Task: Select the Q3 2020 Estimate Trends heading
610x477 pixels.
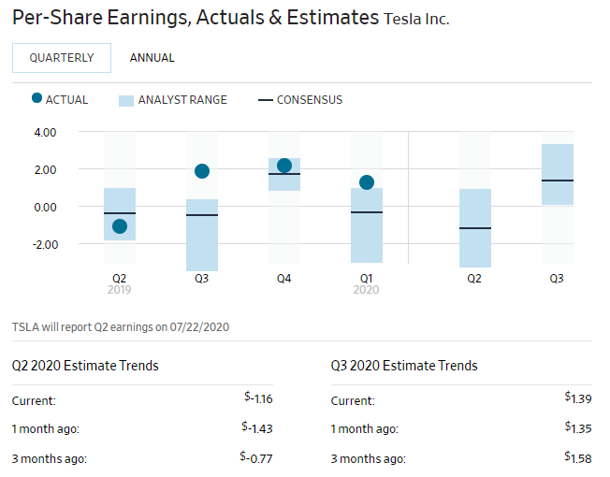Action: 404,366
